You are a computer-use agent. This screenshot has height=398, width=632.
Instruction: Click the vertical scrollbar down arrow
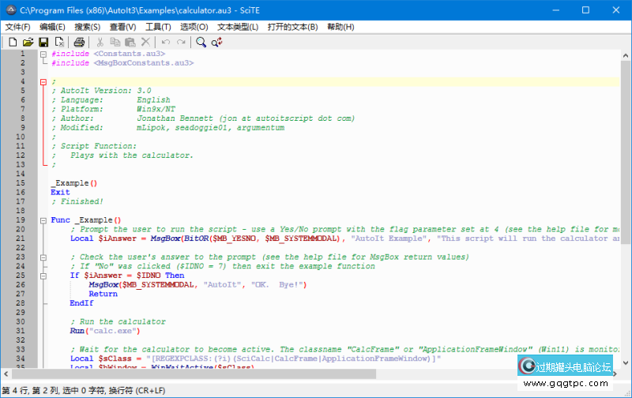click(x=625, y=363)
